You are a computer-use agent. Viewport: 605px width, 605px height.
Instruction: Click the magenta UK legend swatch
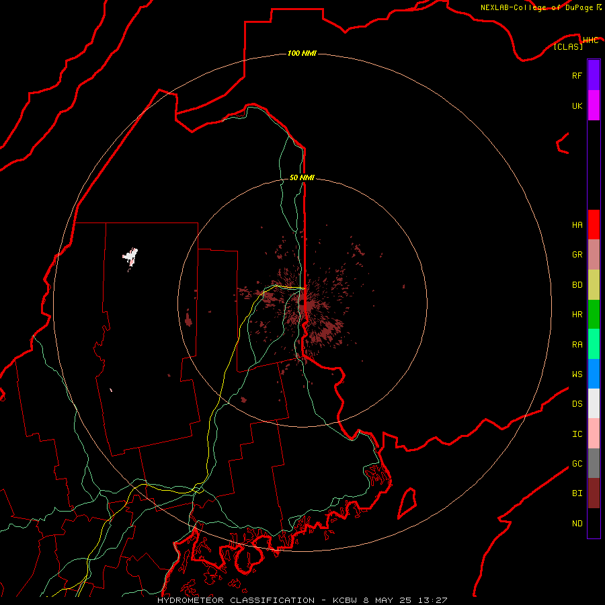tap(594, 106)
